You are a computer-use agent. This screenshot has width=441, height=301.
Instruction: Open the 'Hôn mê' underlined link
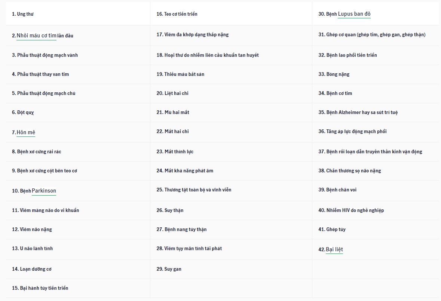26,132
